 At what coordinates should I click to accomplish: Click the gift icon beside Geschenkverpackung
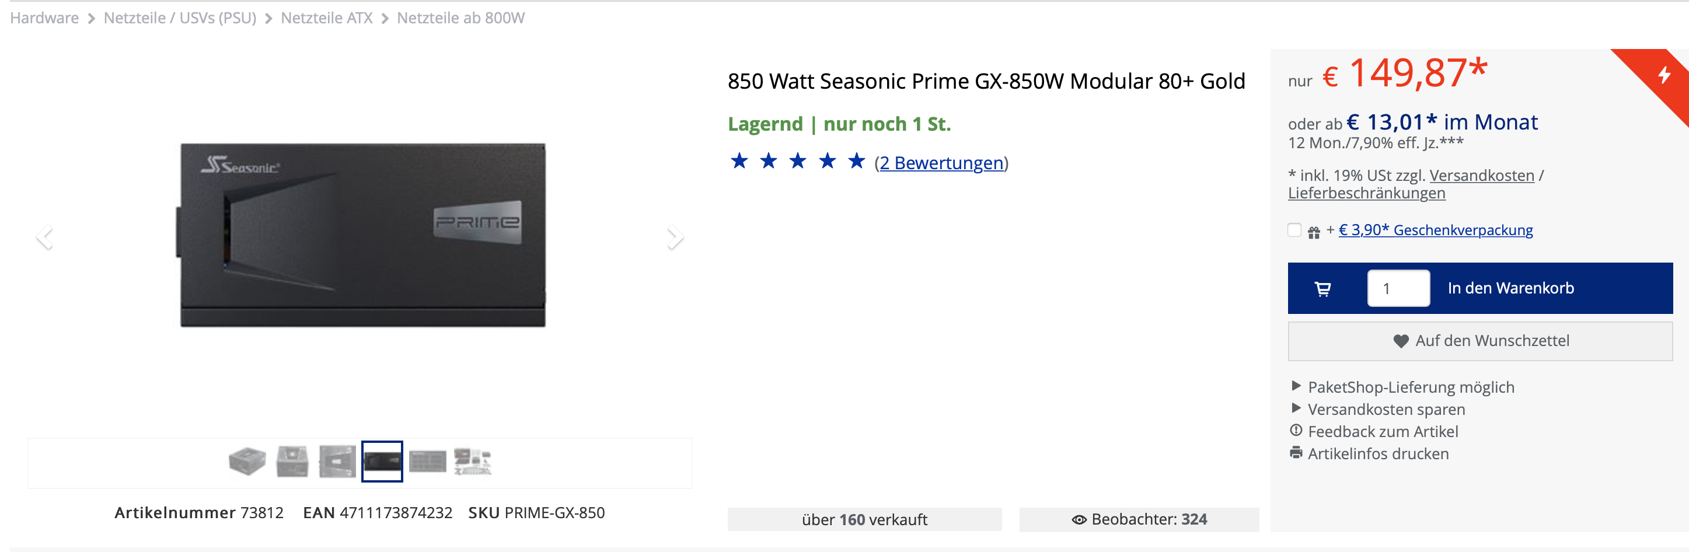tap(1313, 232)
